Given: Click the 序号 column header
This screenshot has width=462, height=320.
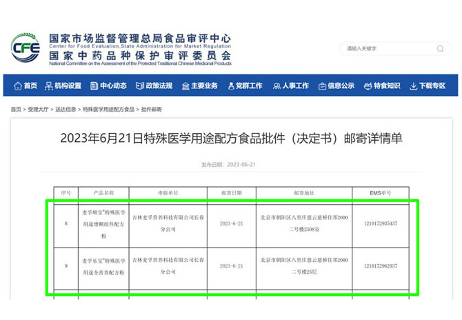Looking at the screenshot, I should pyautogui.click(x=66, y=193).
